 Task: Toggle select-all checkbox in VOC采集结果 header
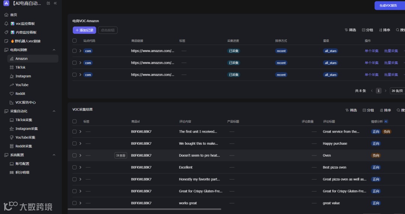tap(74, 121)
